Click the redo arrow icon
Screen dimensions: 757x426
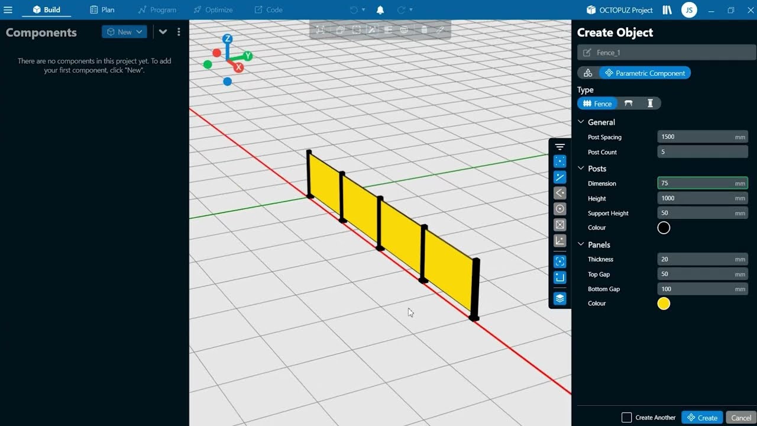coord(401,9)
